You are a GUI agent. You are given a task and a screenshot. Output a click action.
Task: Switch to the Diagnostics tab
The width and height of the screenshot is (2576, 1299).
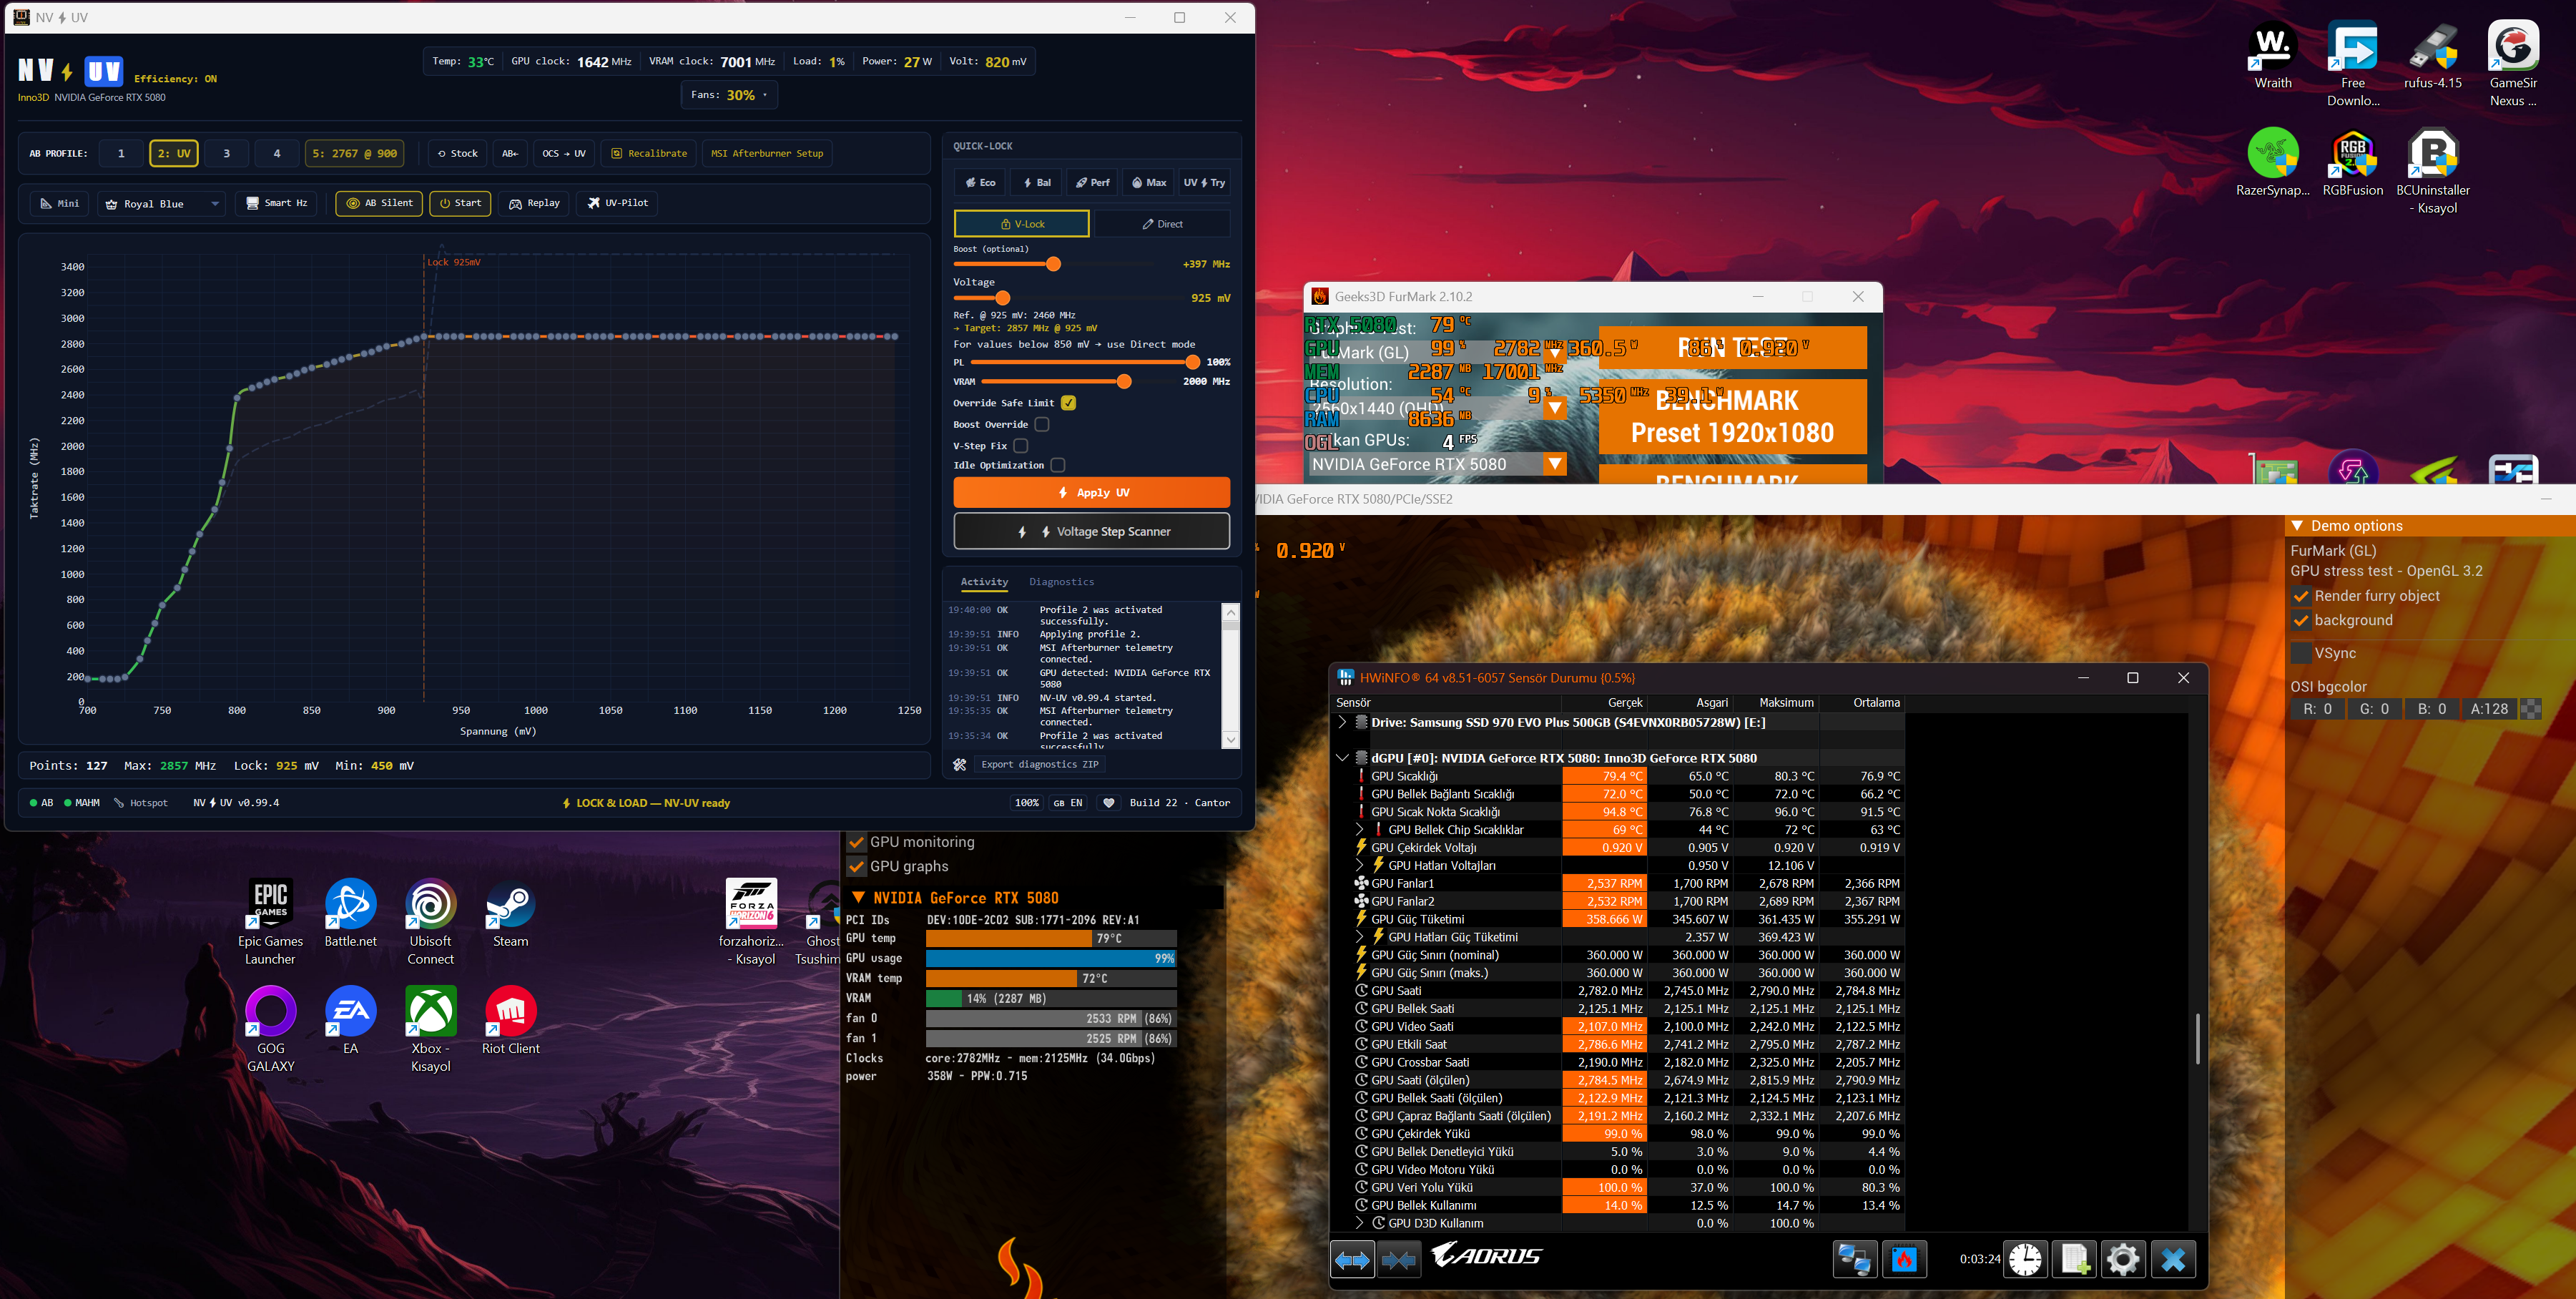point(1061,582)
